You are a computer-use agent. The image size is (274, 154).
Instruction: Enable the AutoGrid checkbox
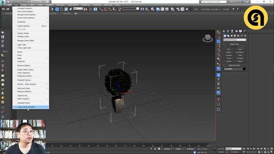(x=229, y=47)
